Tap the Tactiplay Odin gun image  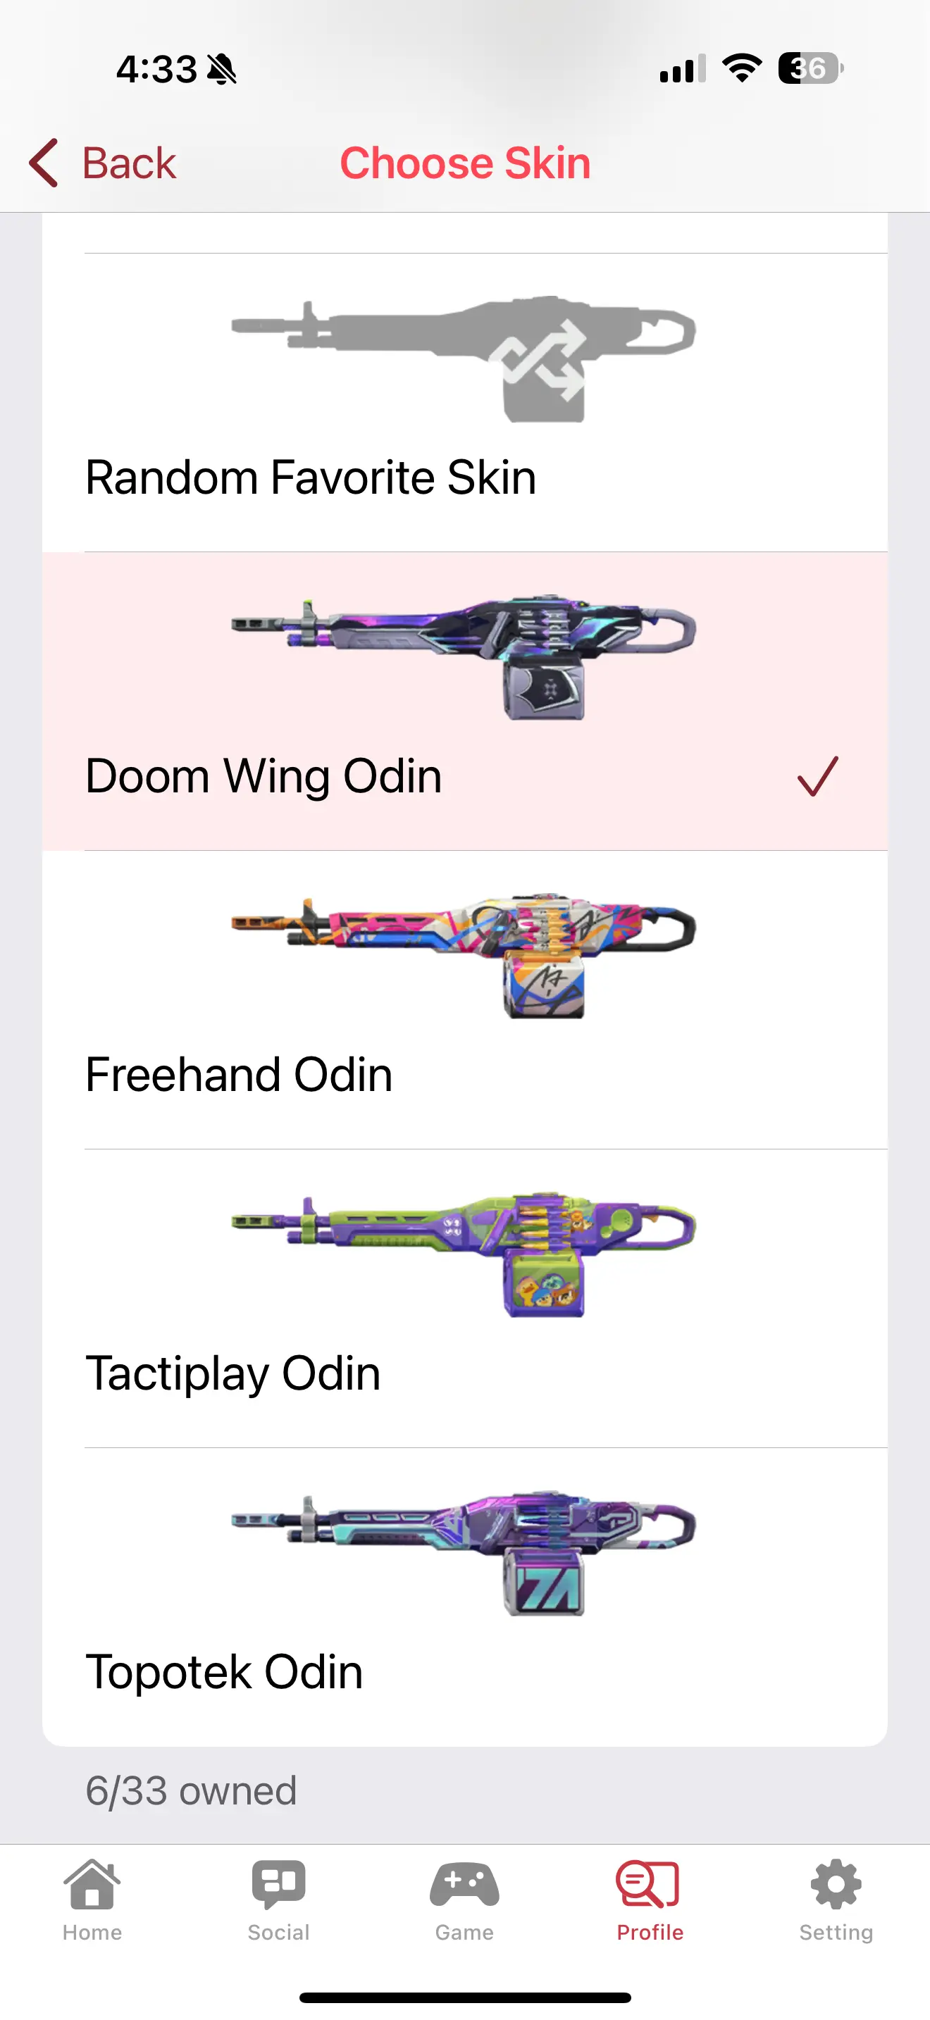tap(464, 1254)
